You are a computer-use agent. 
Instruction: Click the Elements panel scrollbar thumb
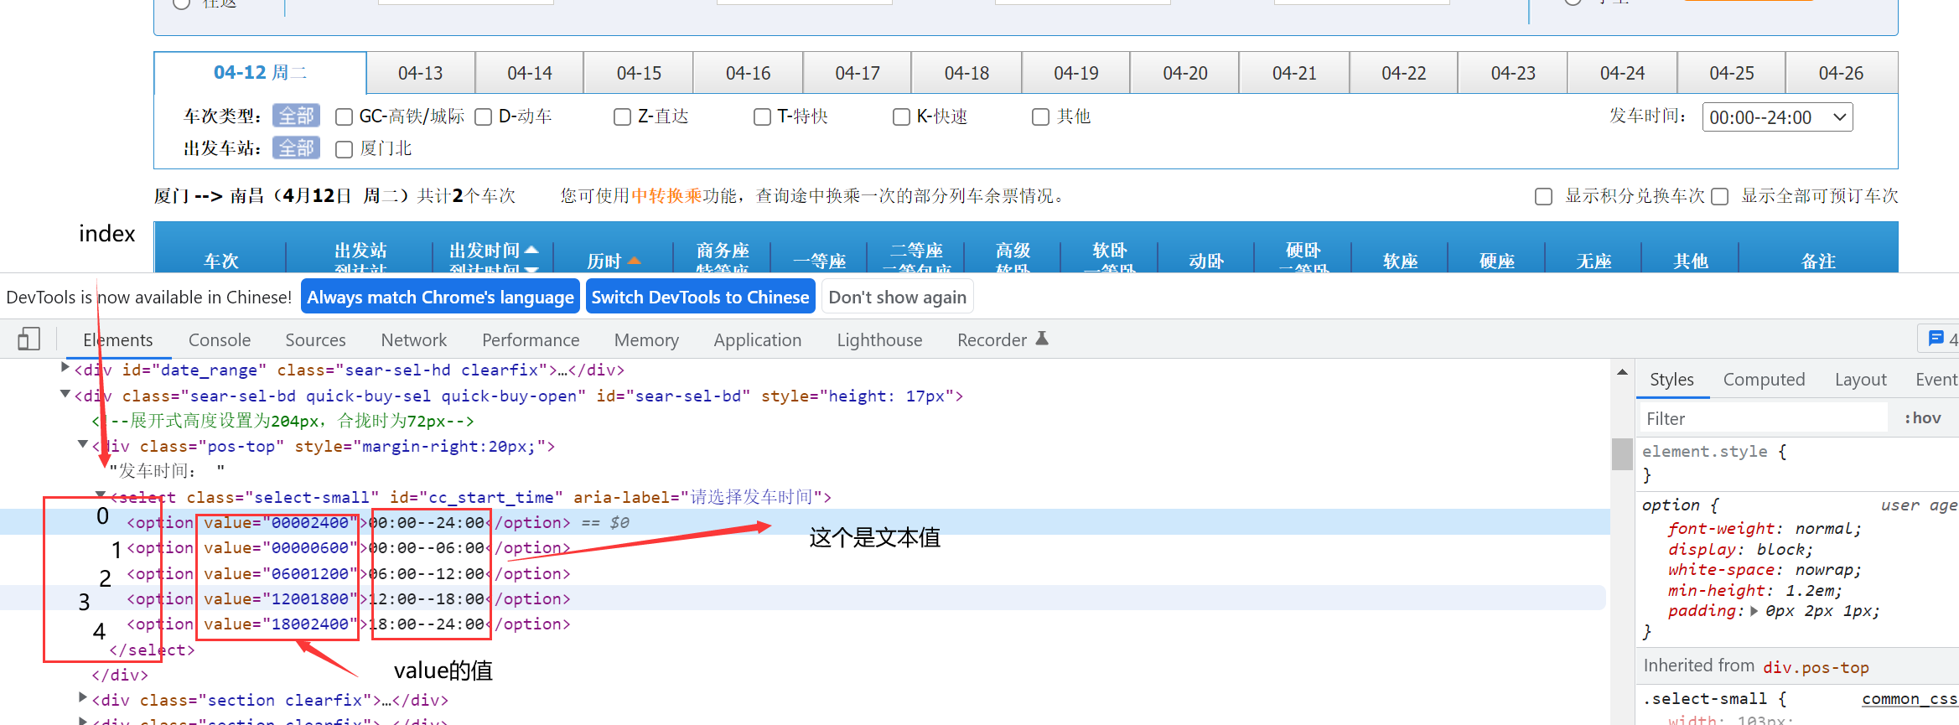[x=1622, y=453]
